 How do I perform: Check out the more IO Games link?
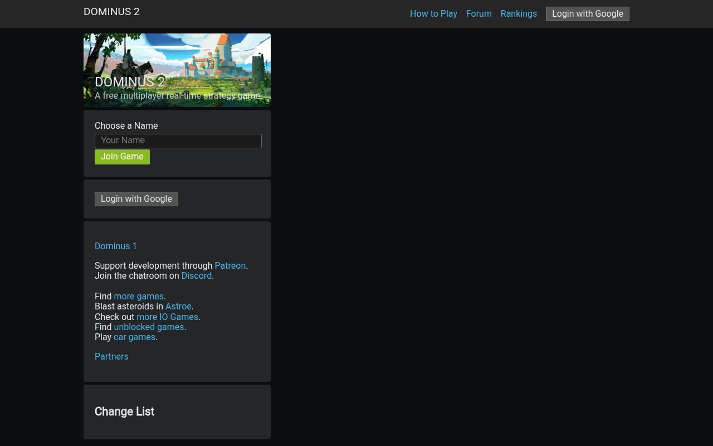167,317
